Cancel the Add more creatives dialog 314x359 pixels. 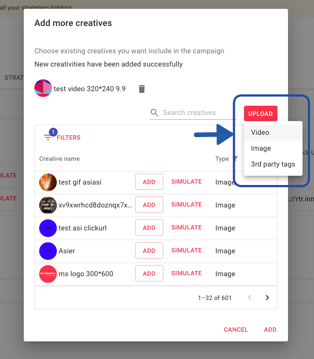point(236,329)
